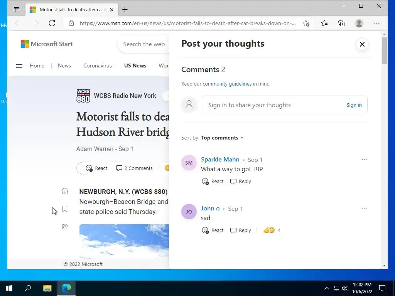Reply to John o's comment
The height and width of the screenshot is (296, 395).
pyautogui.click(x=241, y=230)
